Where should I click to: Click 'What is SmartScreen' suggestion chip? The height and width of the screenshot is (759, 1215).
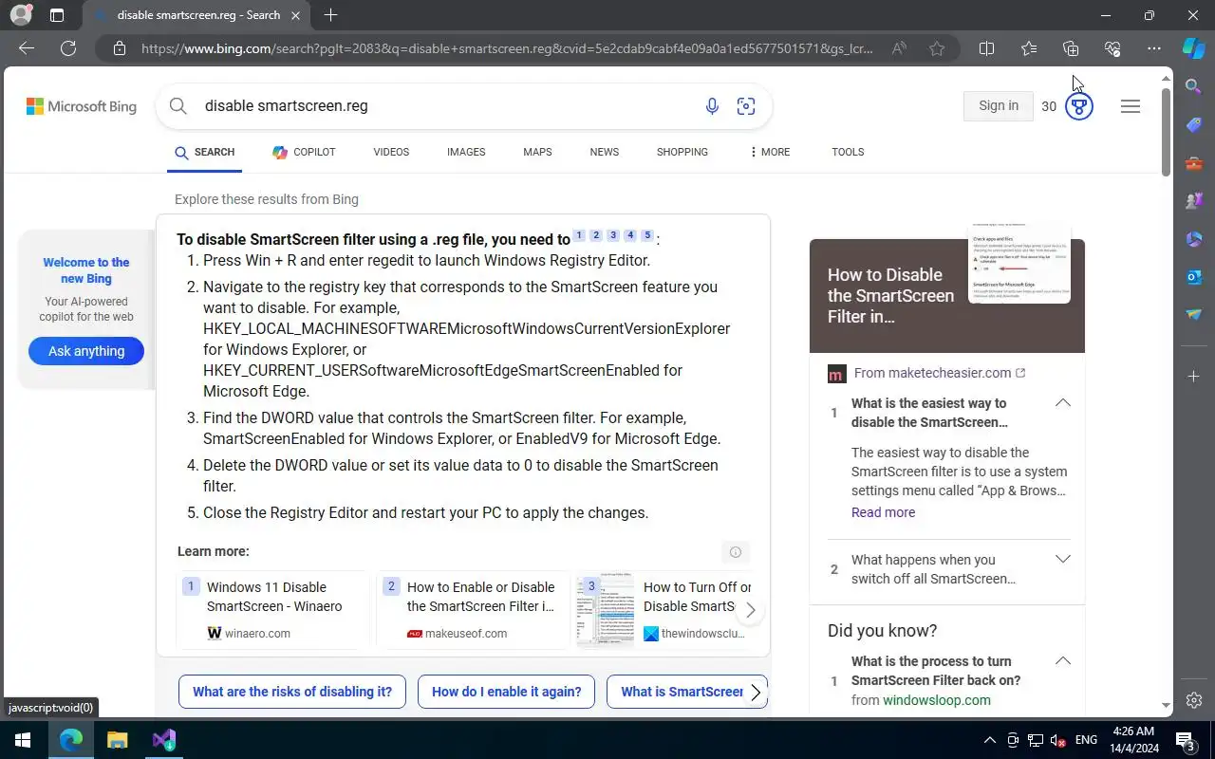pos(681,692)
